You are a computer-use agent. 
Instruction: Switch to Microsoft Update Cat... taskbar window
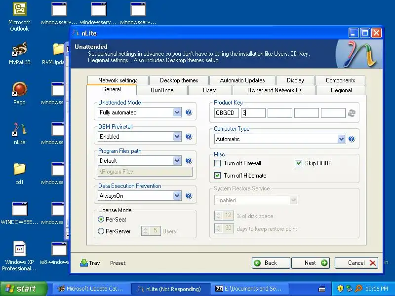coord(92,289)
